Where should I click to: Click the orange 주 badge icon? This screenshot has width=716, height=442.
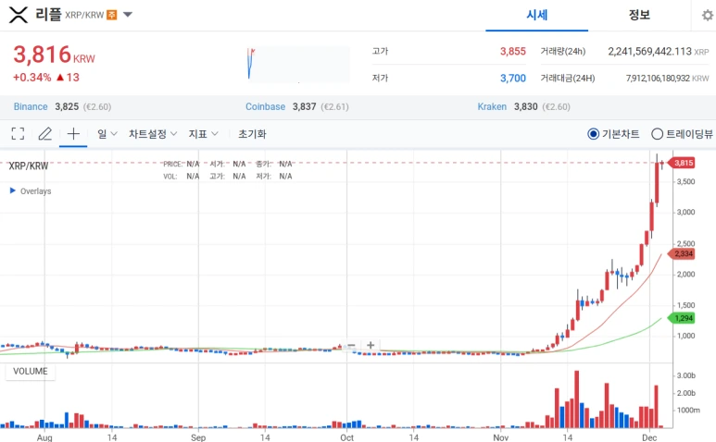tap(112, 15)
